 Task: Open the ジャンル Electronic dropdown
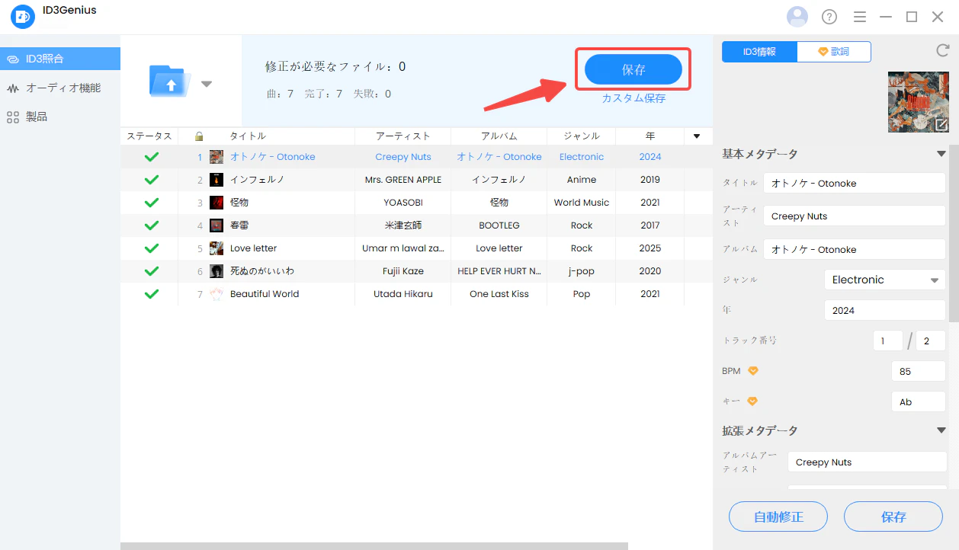[x=885, y=280]
